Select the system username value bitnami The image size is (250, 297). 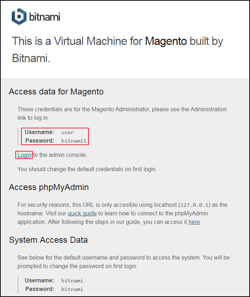(x=72, y=281)
